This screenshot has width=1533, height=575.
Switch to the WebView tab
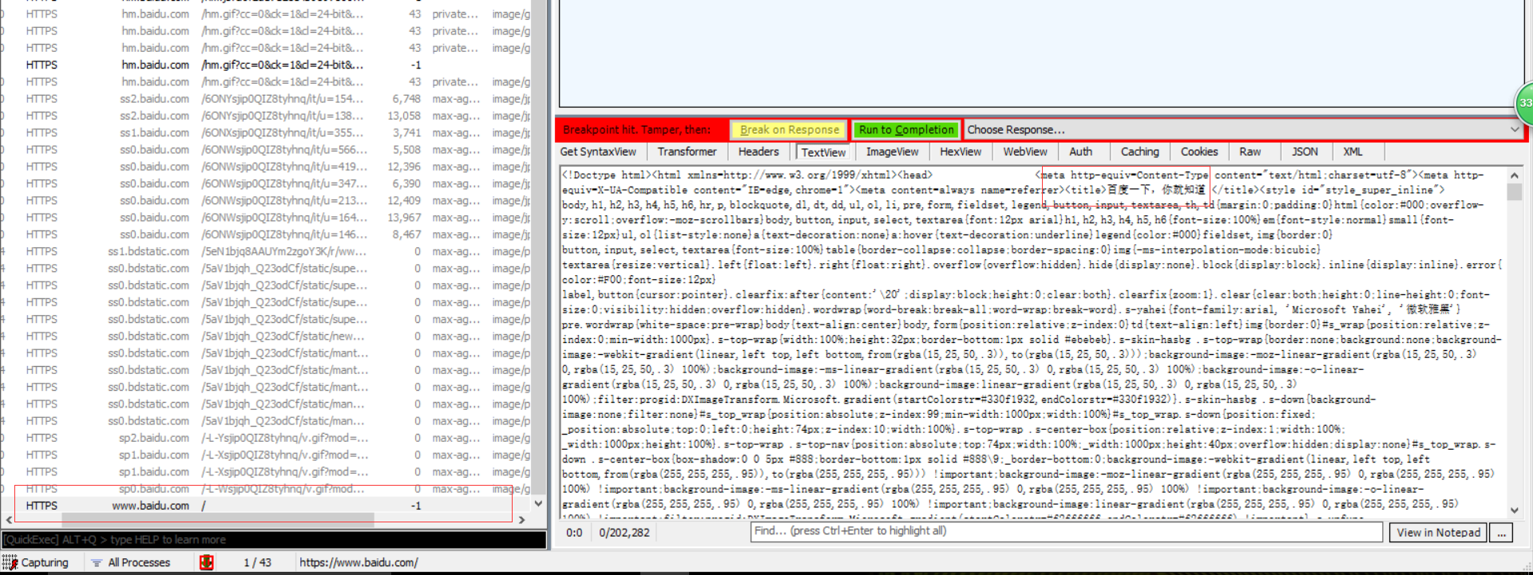pos(1024,152)
